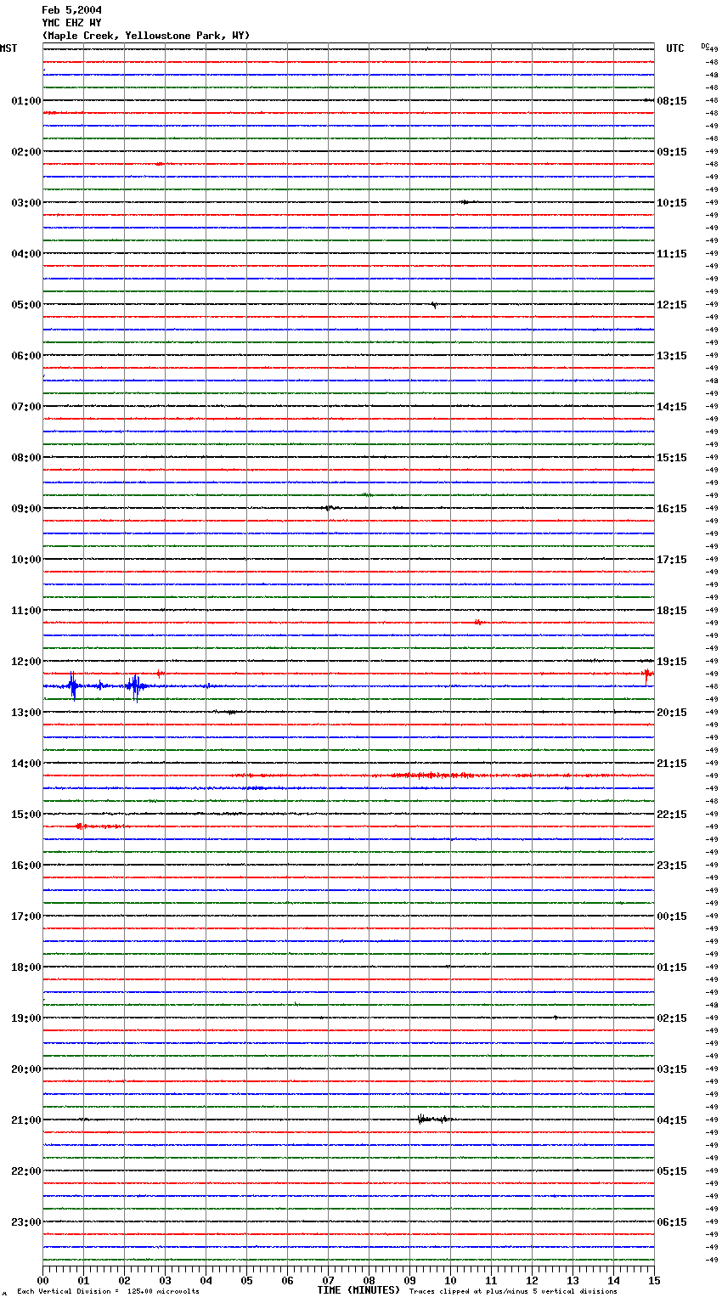The width and height of the screenshot is (722, 1303).
Task: Select the 20:00 MST time label
Action: point(26,1069)
